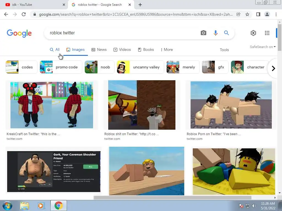This screenshot has height=211, width=282.
Task: Open a new browser tab
Action: pos(140,5)
